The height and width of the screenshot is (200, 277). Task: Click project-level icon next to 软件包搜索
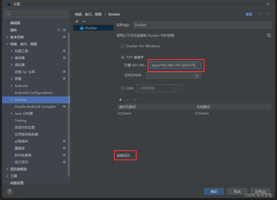coord(64,155)
